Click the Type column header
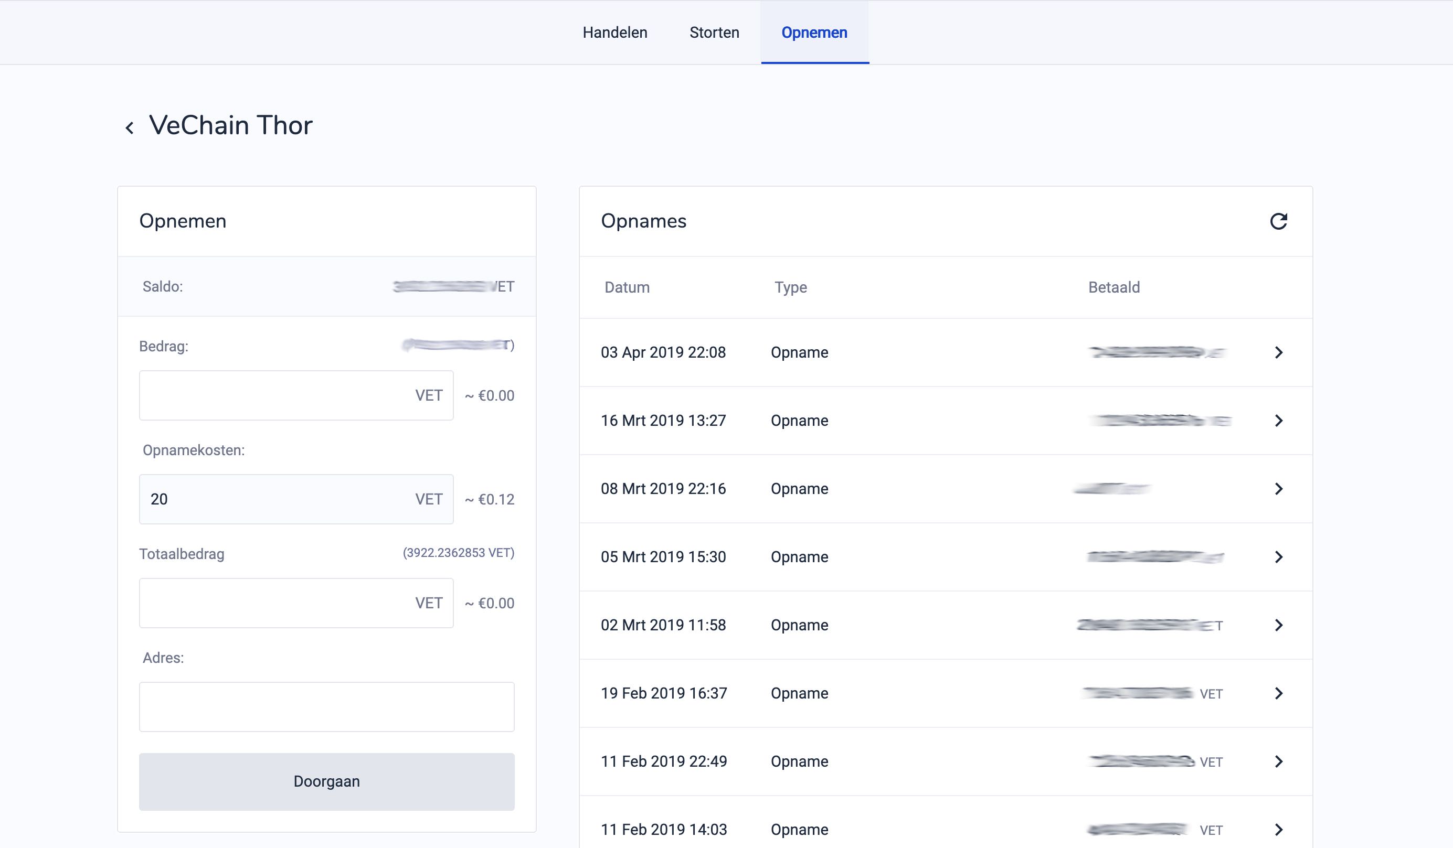Screen dimensions: 1453x848 click(790, 287)
